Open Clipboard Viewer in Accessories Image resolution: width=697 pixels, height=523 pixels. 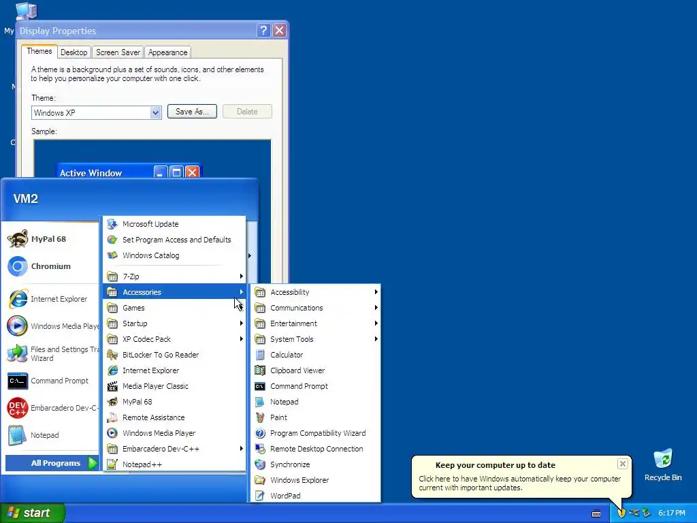pos(315,370)
